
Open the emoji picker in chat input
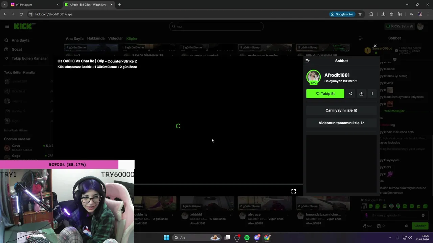[x=423, y=215]
